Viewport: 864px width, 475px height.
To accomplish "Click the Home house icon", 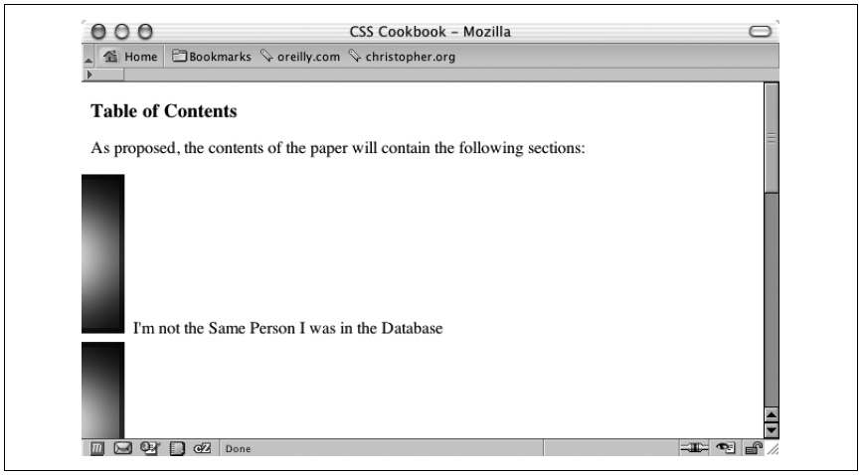I will pyautogui.click(x=110, y=56).
